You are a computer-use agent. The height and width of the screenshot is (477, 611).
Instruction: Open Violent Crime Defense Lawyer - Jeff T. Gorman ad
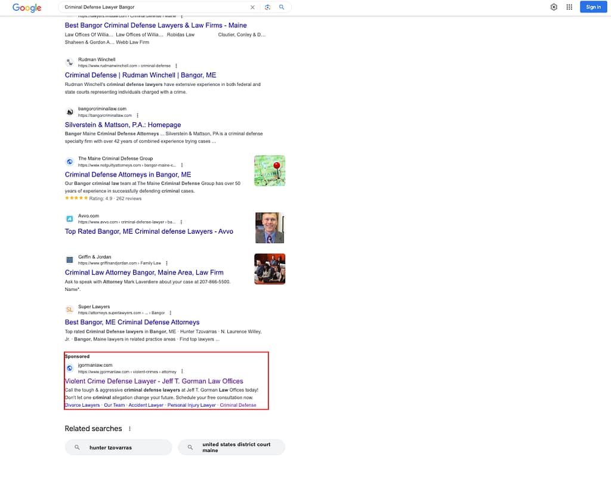pyautogui.click(x=154, y=381)
